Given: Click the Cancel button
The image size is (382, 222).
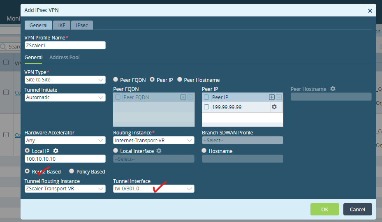Looking at the screenshot, I should pos(358,209).
